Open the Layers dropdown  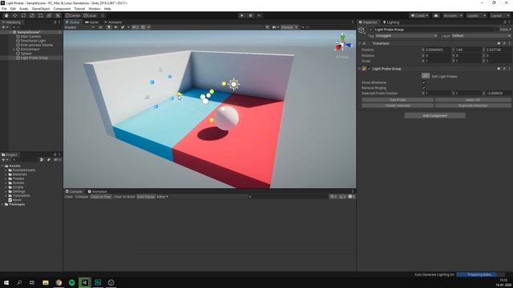475,15
